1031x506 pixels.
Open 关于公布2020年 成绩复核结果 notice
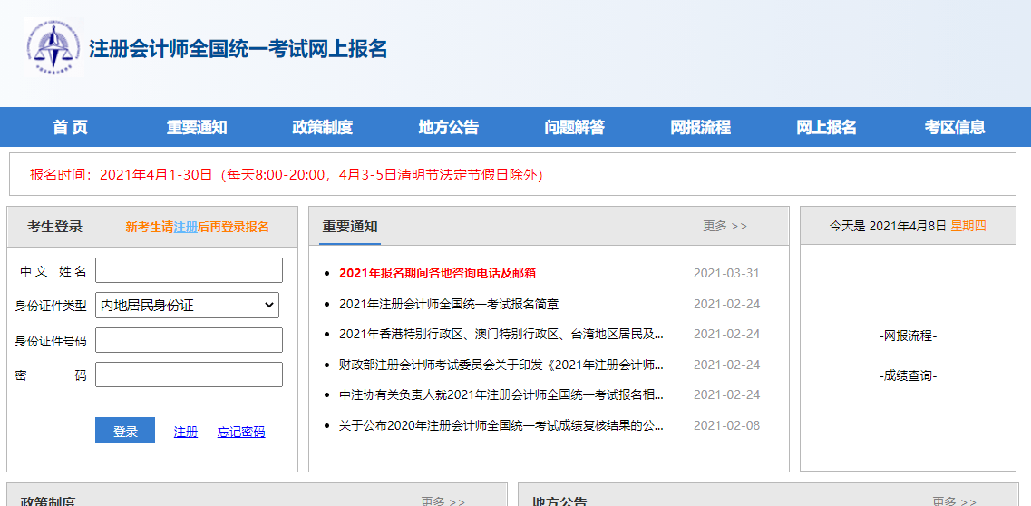pyautogui.click(x=501, y=425)
